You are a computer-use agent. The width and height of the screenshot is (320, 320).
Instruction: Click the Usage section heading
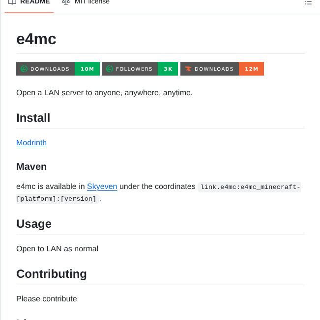pos(34,224)
